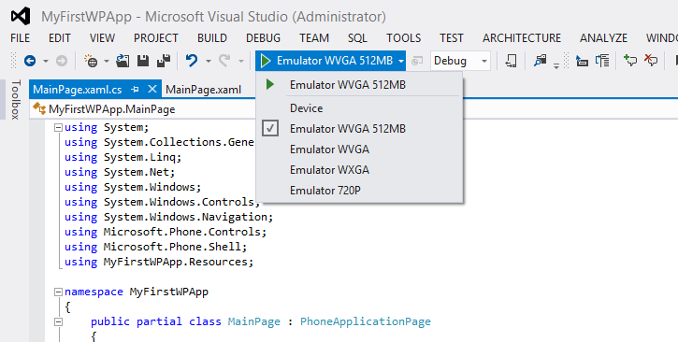Click the Undo arrow icon
This screenshot has width=678, height=342.
(192, 61)
